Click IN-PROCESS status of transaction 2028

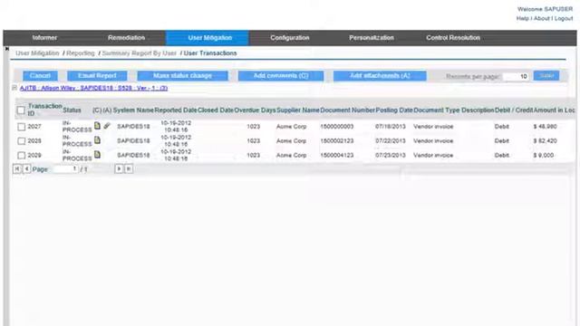tap(77, 140)
